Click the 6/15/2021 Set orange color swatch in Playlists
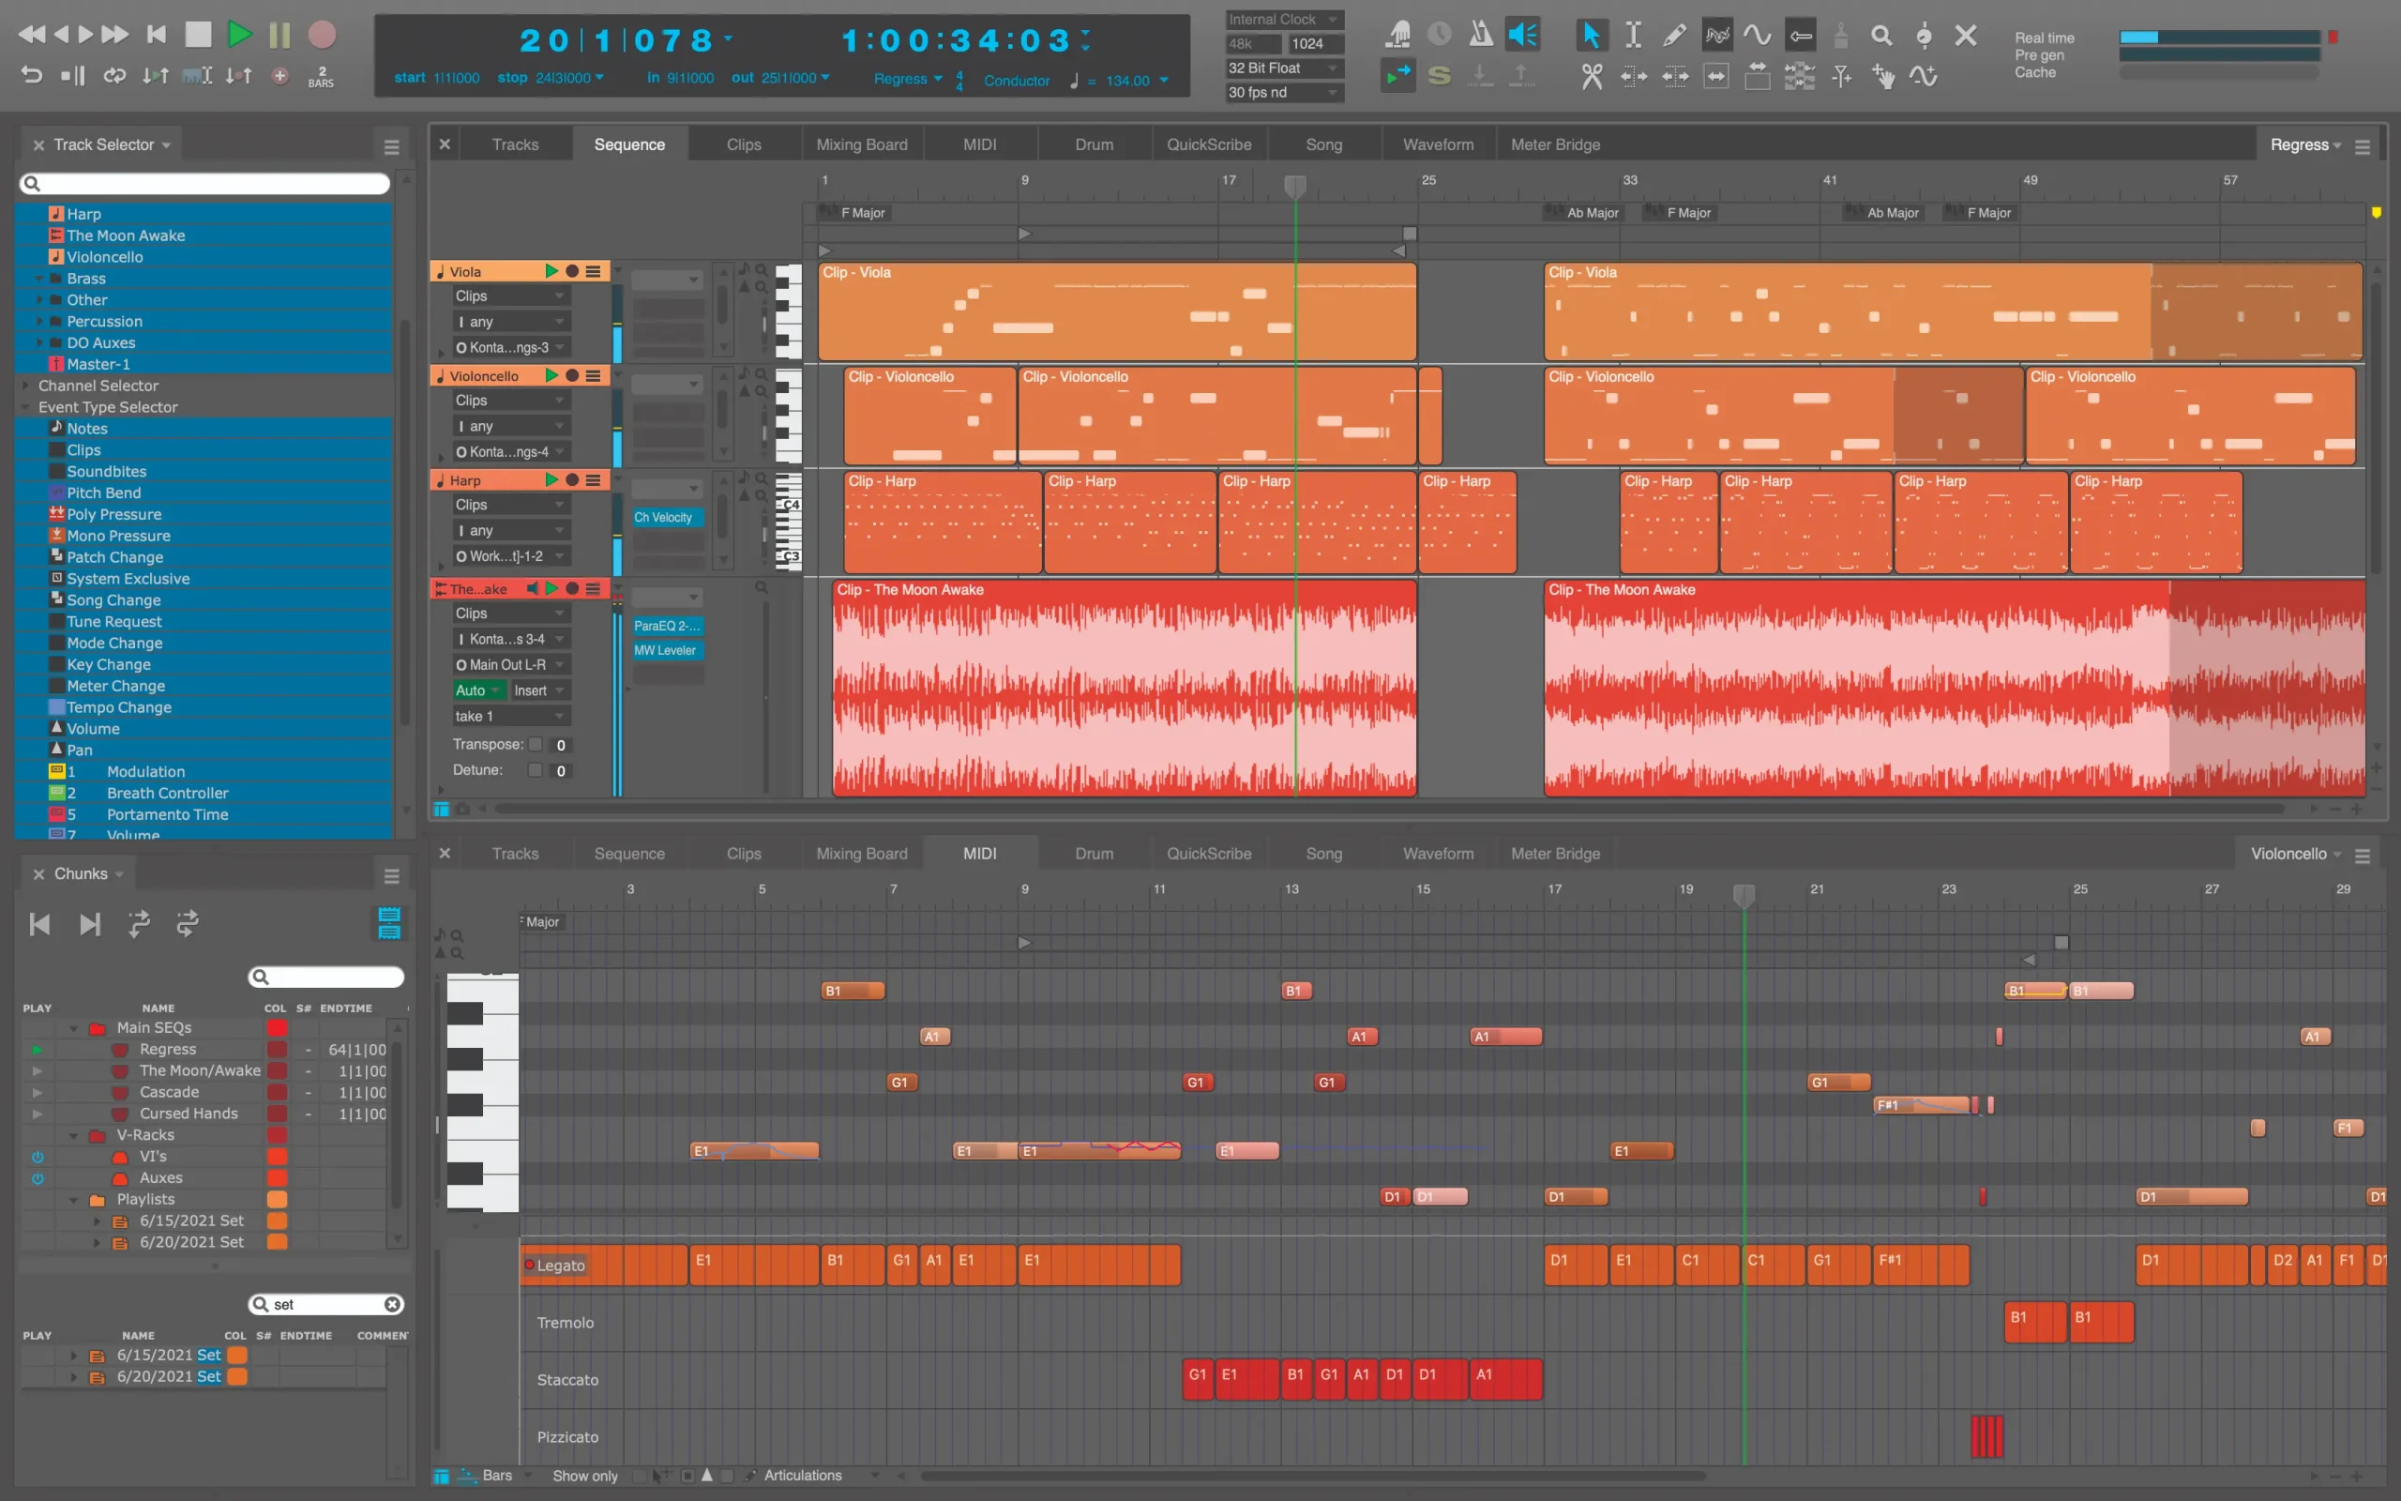2401x1501 pixels. (x=277, y=1221)
